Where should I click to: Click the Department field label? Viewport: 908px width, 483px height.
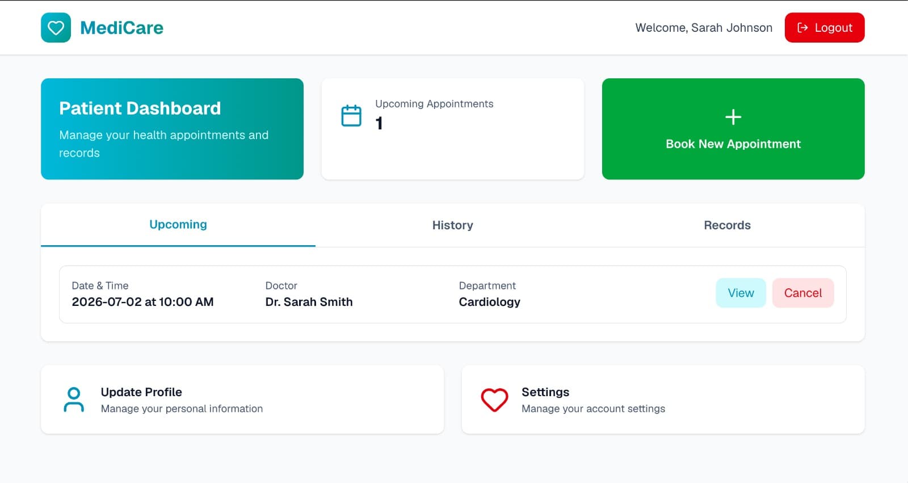coord(487,285)
